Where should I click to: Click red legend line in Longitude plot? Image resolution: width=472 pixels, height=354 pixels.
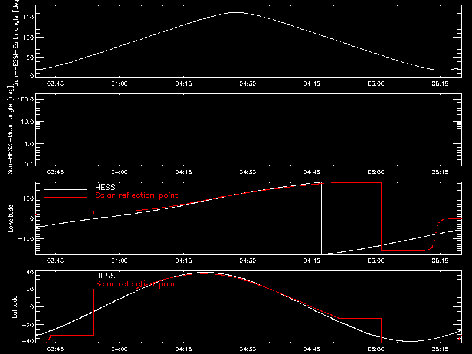tap(65, 198)
